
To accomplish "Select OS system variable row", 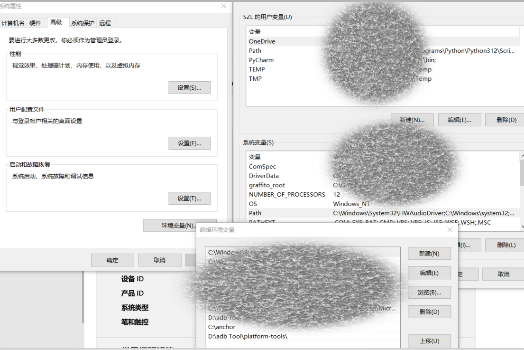I will [383, 204].
